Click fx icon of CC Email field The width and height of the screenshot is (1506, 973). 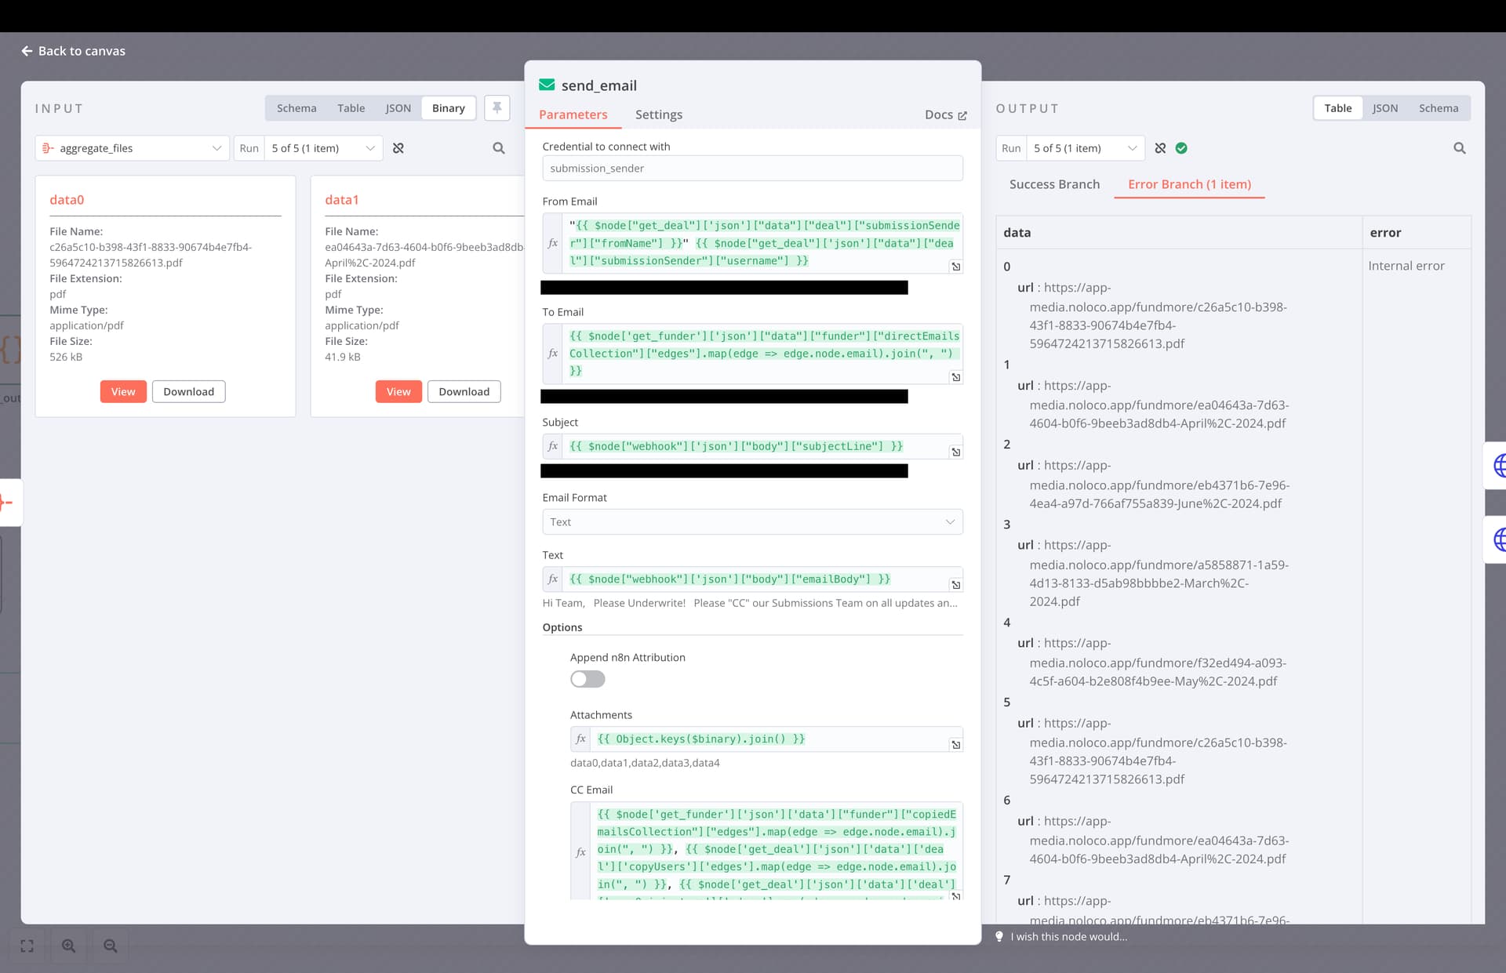click(580, 852)
